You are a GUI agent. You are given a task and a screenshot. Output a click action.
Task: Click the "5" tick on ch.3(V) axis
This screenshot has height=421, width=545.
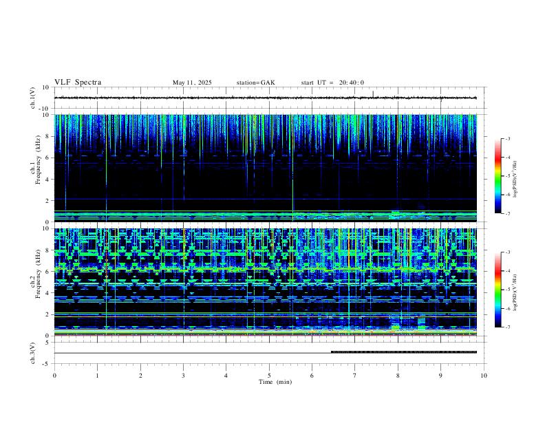coord(47,343)
